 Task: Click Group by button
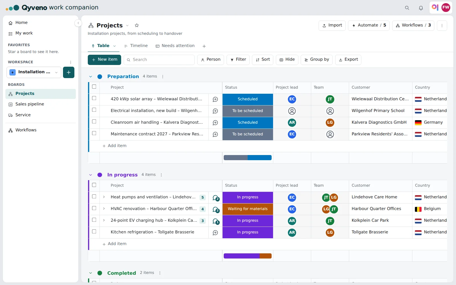pyautogui.click(x=317, y=60)
